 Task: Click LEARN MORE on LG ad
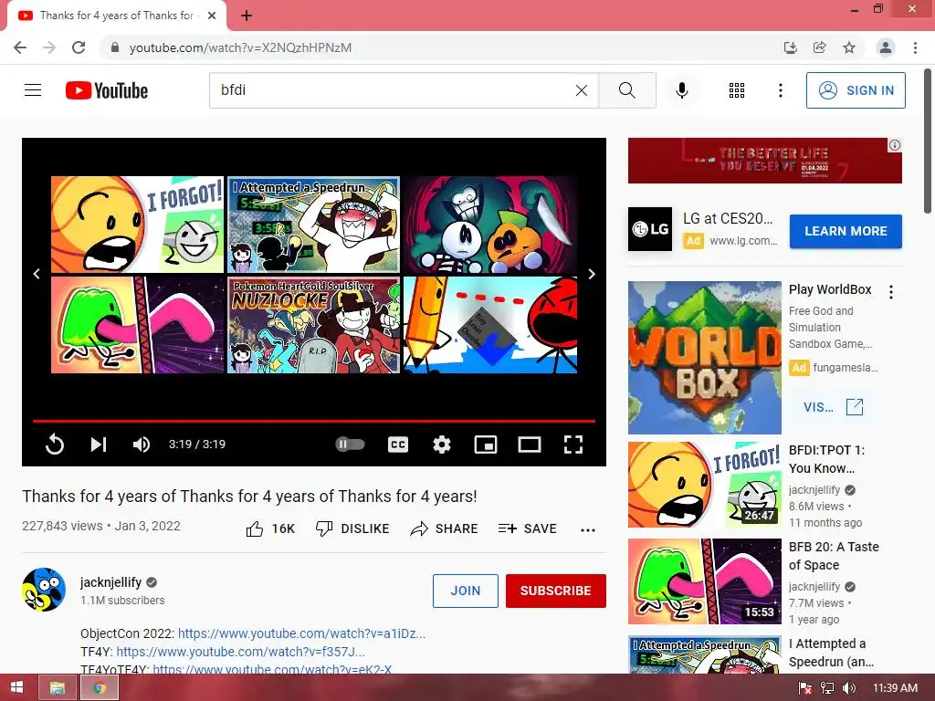tap(846, 231)
